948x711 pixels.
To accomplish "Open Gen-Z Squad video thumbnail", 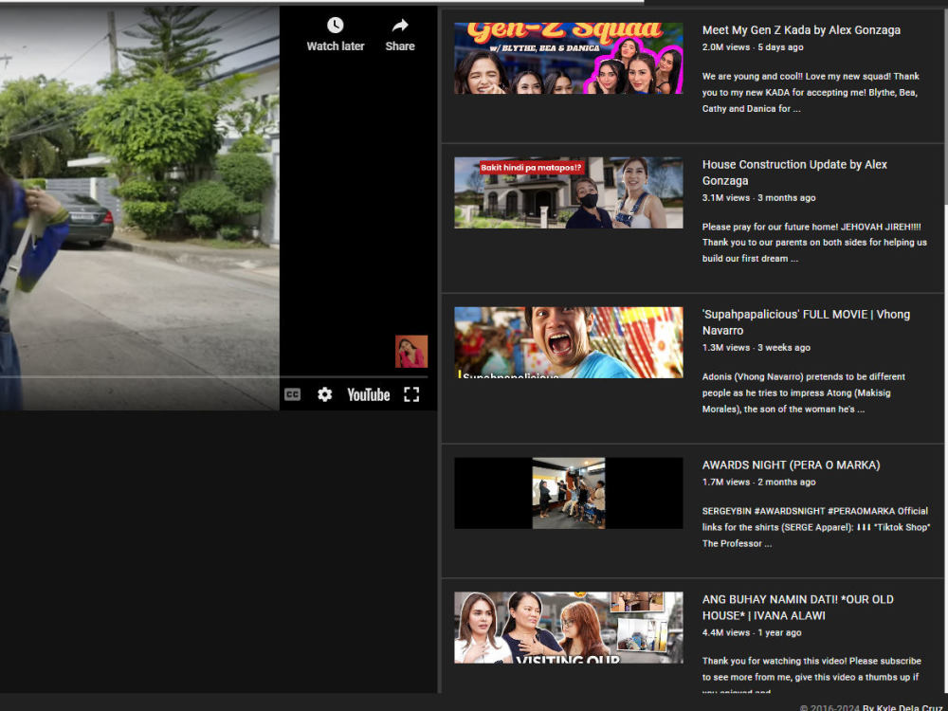I will pyautogui.click(x=568, y=58).
